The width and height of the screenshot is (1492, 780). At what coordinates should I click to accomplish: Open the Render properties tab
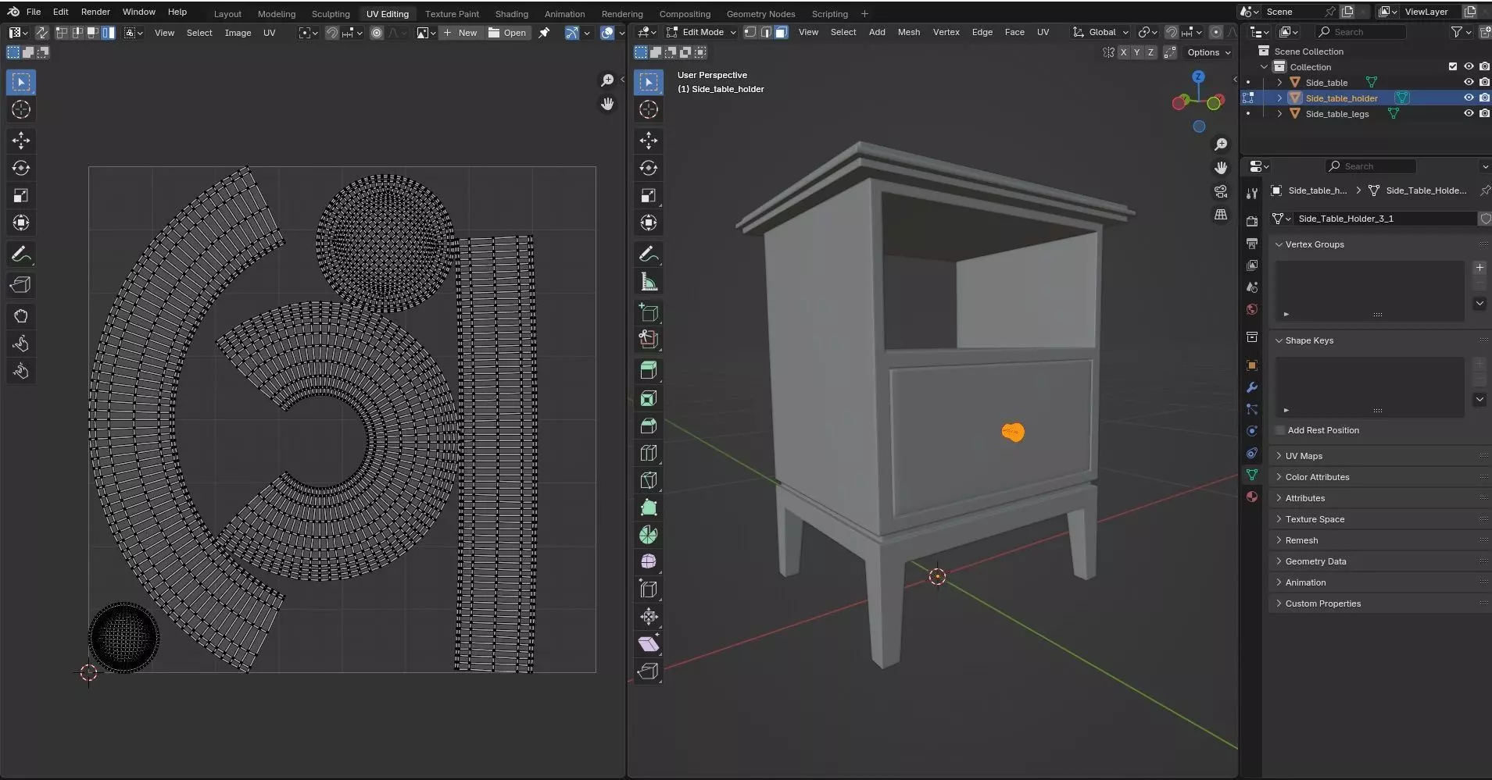[x=1251, y=222]
